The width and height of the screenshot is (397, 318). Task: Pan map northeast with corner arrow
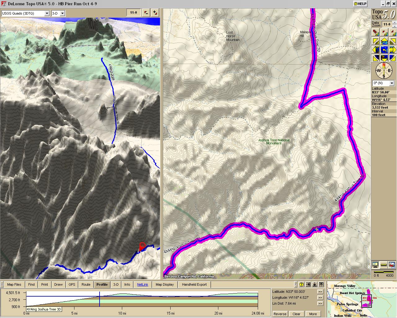(392, 41)
